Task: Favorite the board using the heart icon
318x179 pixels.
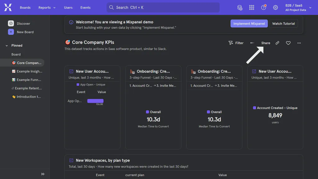Action: click(288, 43)
